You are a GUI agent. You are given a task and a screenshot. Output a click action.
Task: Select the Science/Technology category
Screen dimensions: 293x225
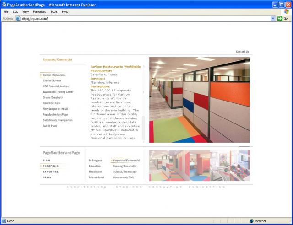pyautogui.click(x=125, y=171)
